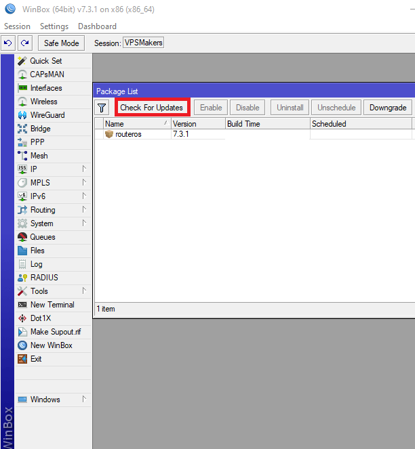This screenshot has height=449, width=415.
Task: Open Interfaces in the sidebar
Action: 54,88
